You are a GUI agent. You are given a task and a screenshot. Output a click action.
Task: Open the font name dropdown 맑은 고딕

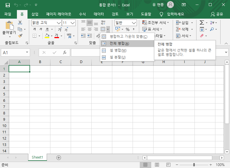tap(59, 23)
